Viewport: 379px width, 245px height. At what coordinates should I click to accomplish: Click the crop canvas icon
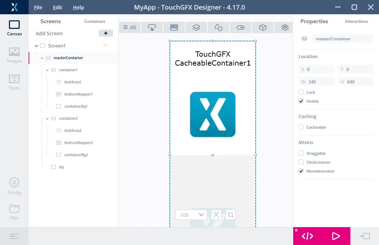coord(231,215)
